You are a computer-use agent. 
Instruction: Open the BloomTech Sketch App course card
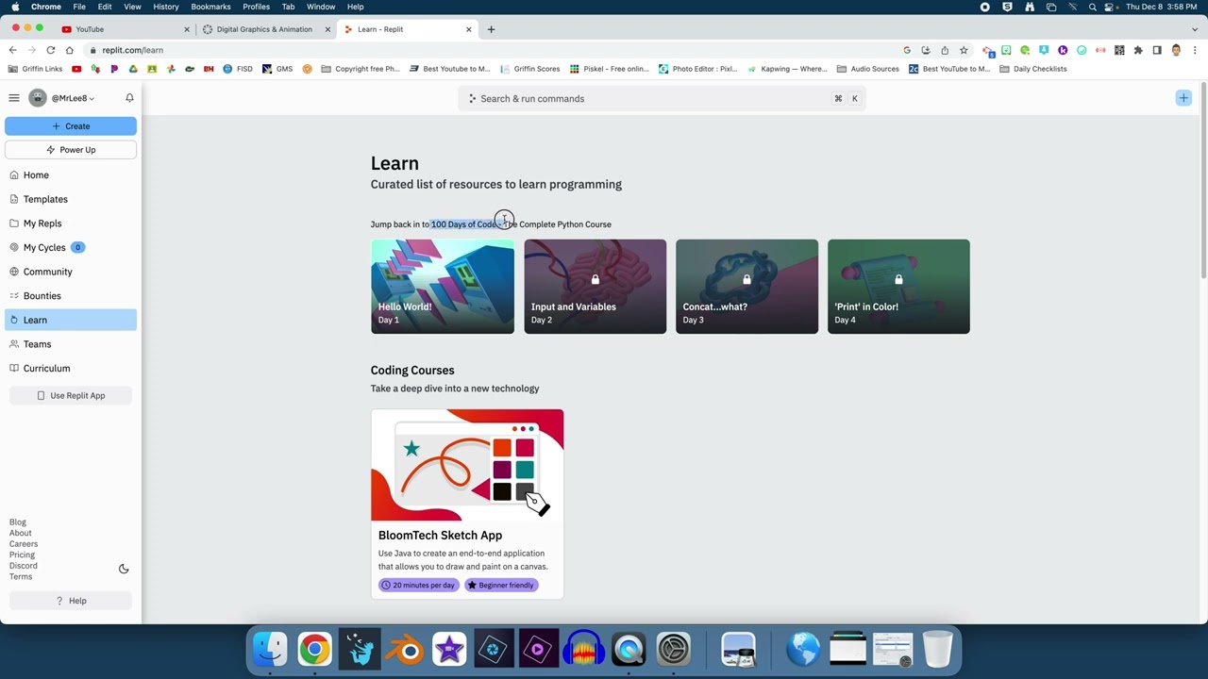pos(467,504)
